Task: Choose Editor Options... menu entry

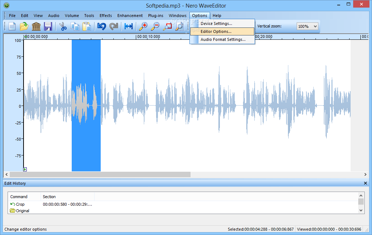Action: pos(222,31)
